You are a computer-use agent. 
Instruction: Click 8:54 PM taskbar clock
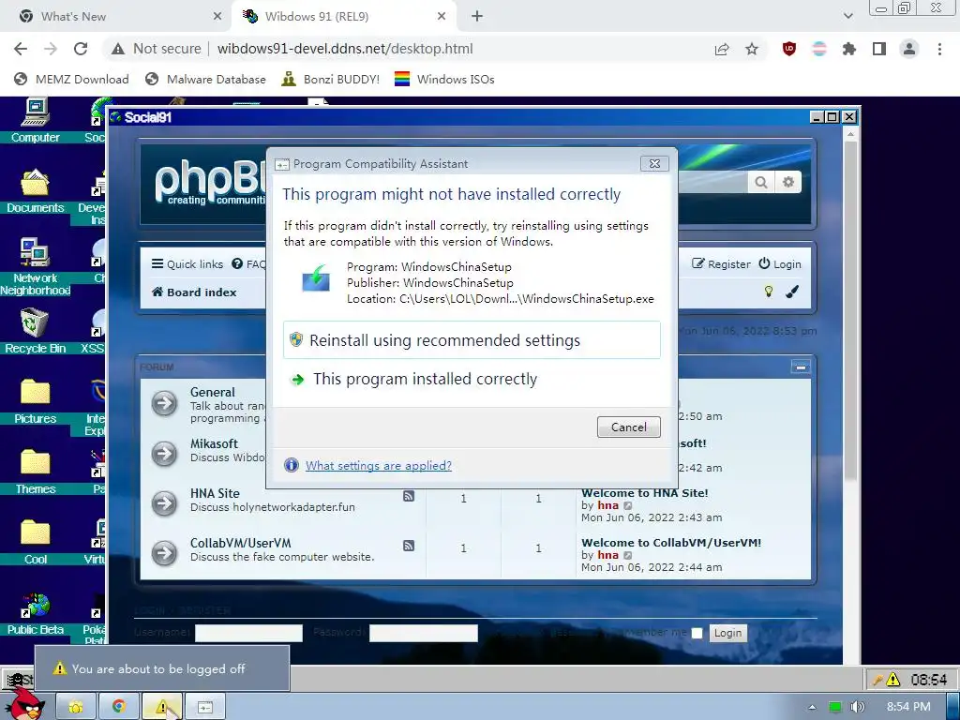(x=908, y=707)
